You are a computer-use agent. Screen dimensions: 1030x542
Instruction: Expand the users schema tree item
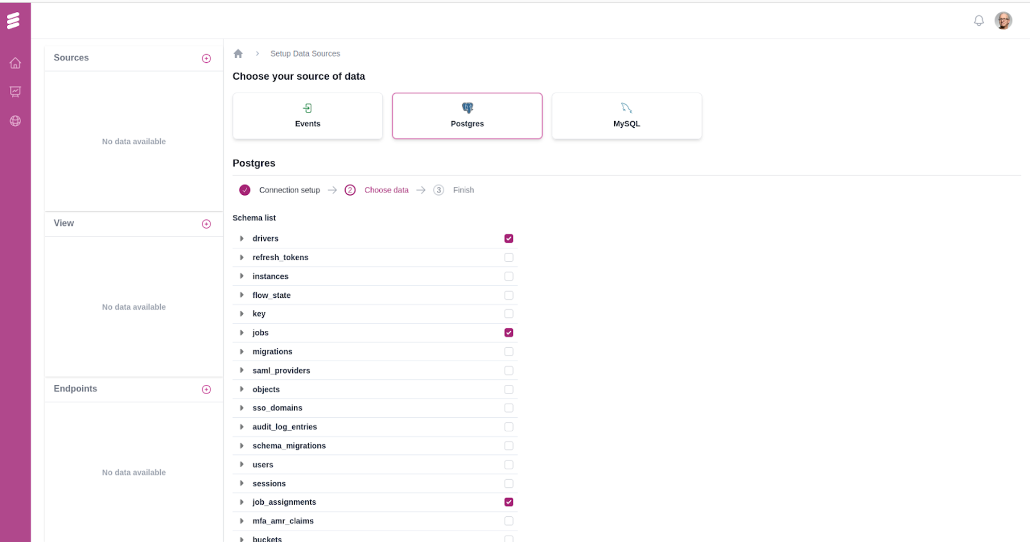[242, 465]
